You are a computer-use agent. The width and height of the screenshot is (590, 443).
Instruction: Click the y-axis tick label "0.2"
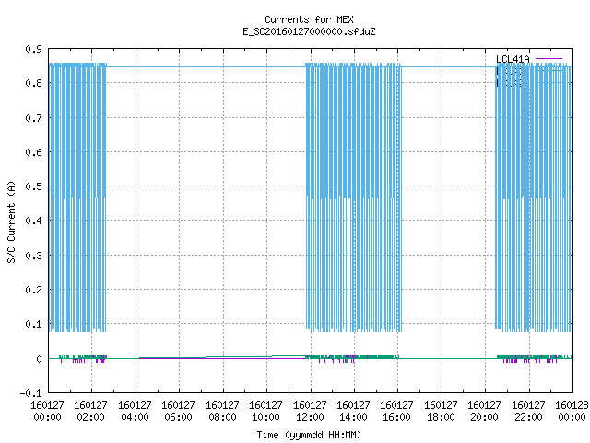[x=33, y=290]
